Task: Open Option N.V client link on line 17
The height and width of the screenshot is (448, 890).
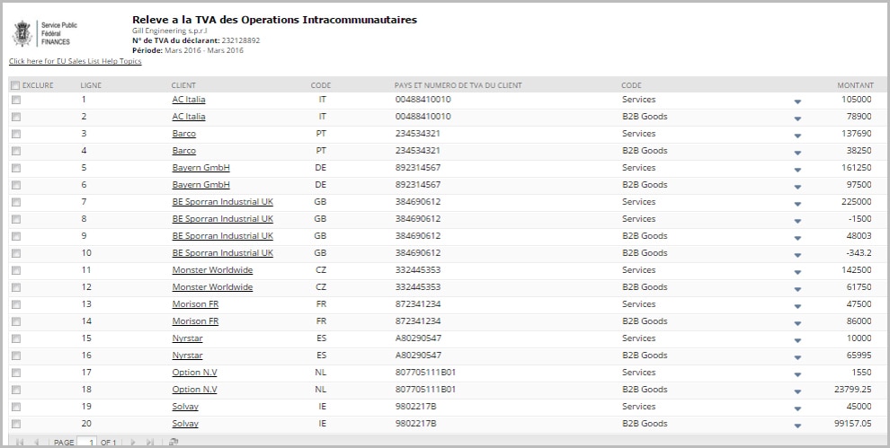Action: [x=195, y=373]
